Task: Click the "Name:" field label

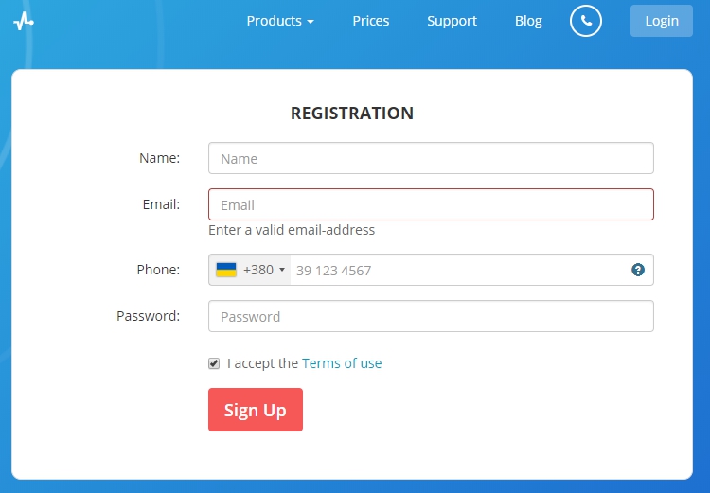Action: (159, 158)
